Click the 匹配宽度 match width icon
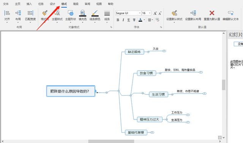243x143 pixels. (30, 13)
